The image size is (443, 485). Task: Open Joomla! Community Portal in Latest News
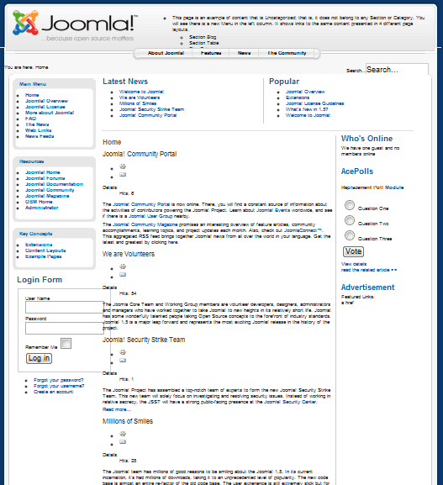[148, 115]
